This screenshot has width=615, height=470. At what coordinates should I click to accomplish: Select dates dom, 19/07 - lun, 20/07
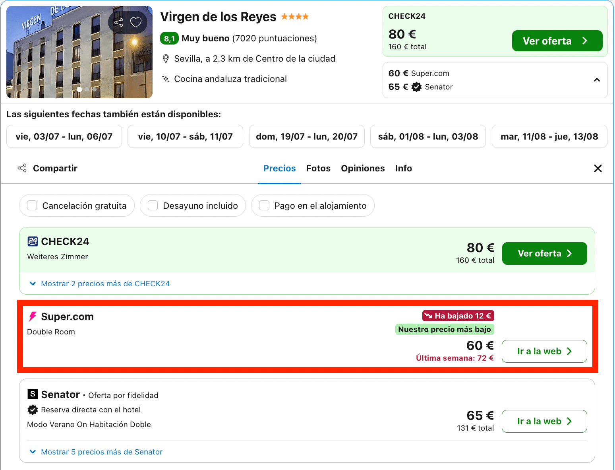307,136
